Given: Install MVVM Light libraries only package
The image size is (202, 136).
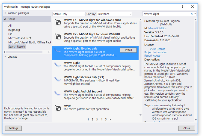Looking at the screenshot, I should tap(128, 50).
